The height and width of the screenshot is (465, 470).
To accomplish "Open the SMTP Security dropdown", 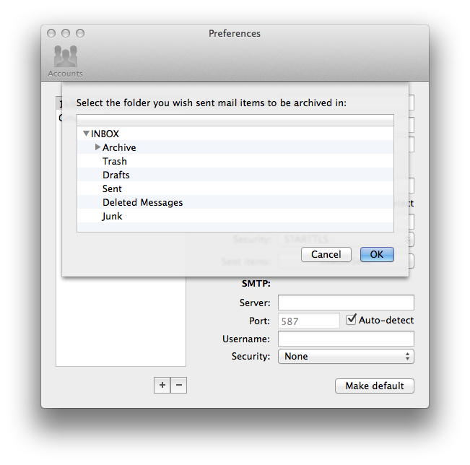I will tap(346, 356).
